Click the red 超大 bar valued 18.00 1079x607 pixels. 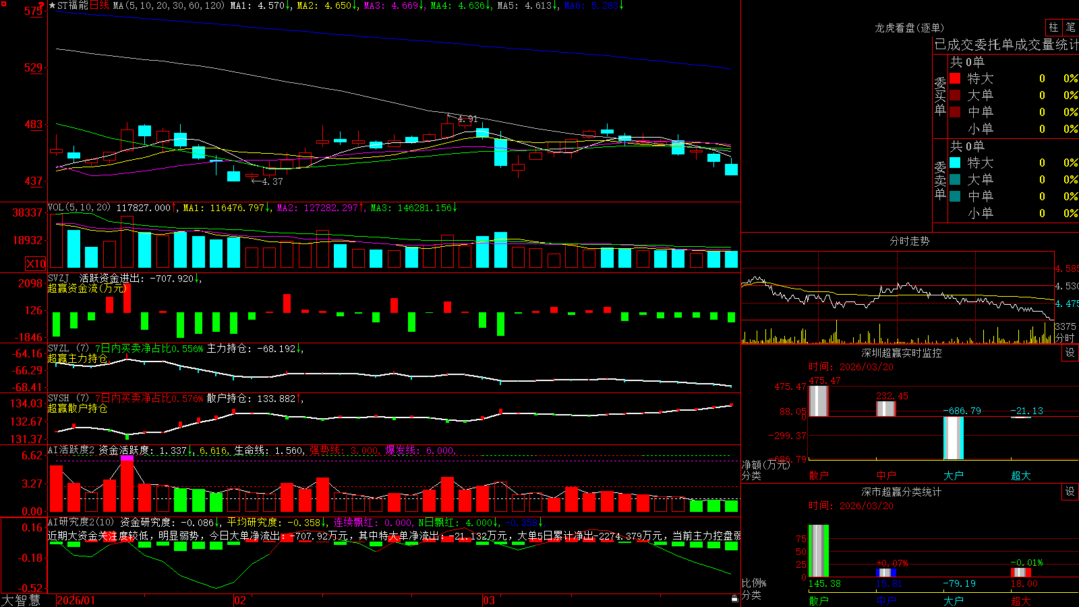point(1021,573)
